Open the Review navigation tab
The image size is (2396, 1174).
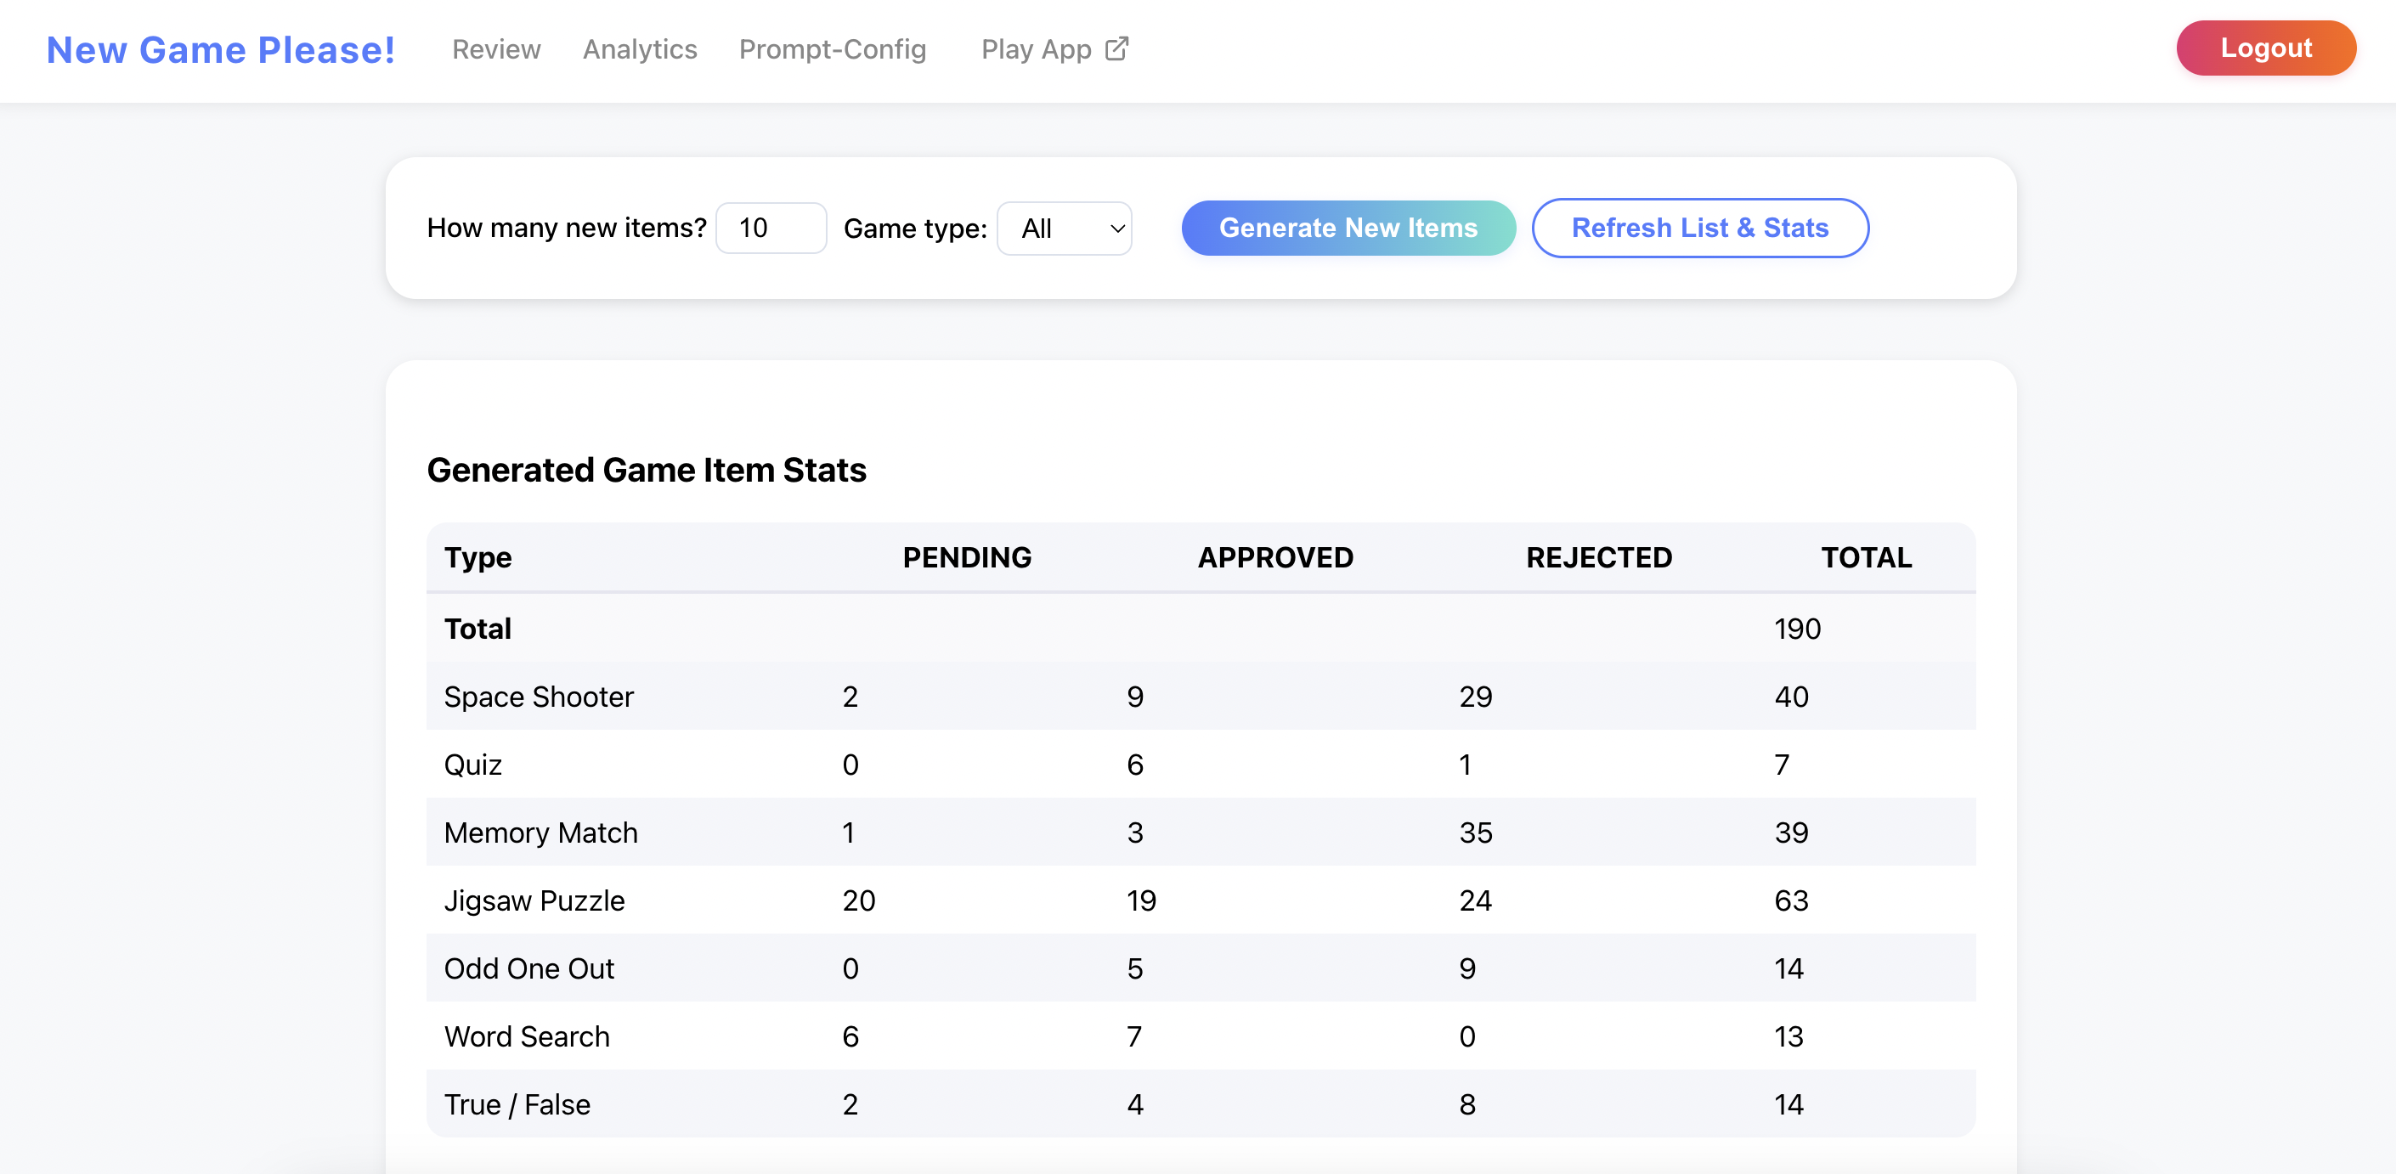tap(495, 49)
